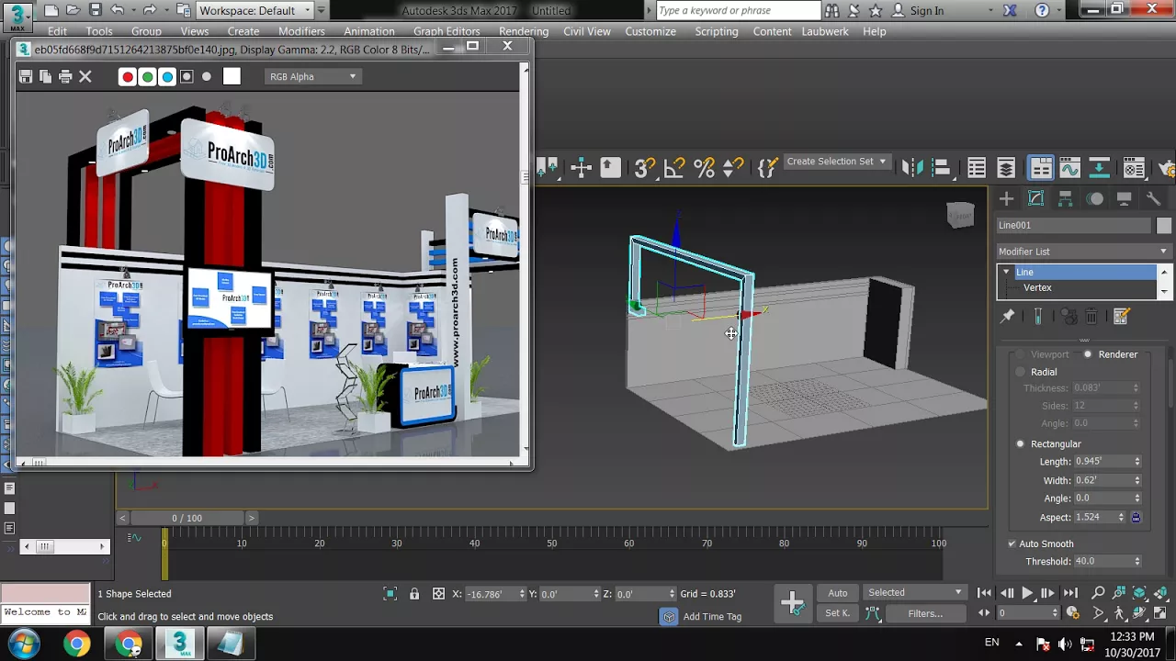The width and height of the screenshot is (1176, 661).
Task: Click the Edit Named Selection Sets icon
Action: (x=768, y=168)
